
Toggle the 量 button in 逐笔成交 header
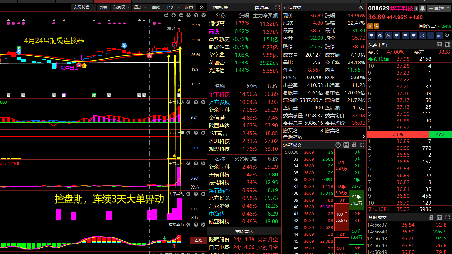coord(346,145)
